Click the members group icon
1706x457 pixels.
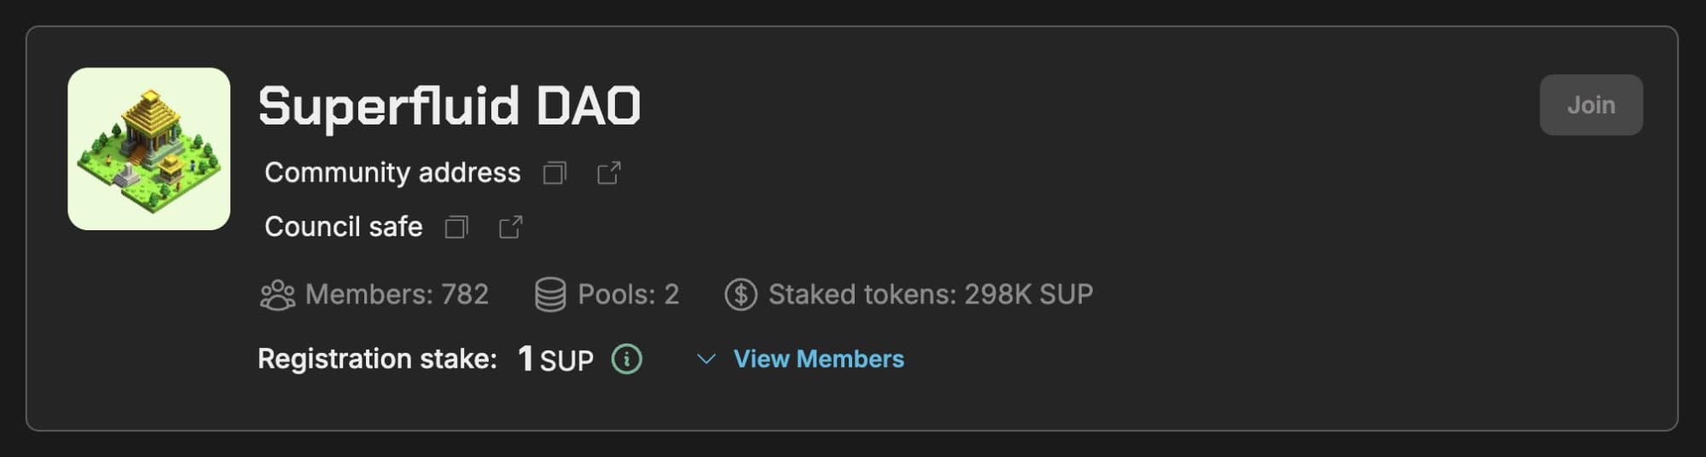click(x=277, y=295)
